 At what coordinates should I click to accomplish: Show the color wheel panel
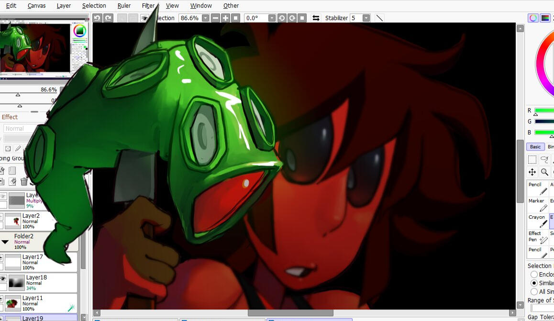533,18
